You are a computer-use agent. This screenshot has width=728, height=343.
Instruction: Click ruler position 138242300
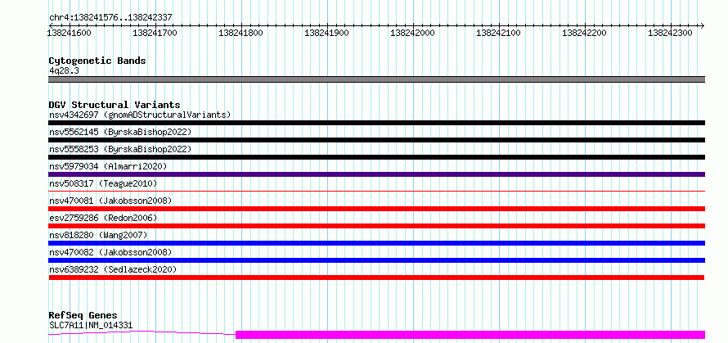click(x=671, y=33)
